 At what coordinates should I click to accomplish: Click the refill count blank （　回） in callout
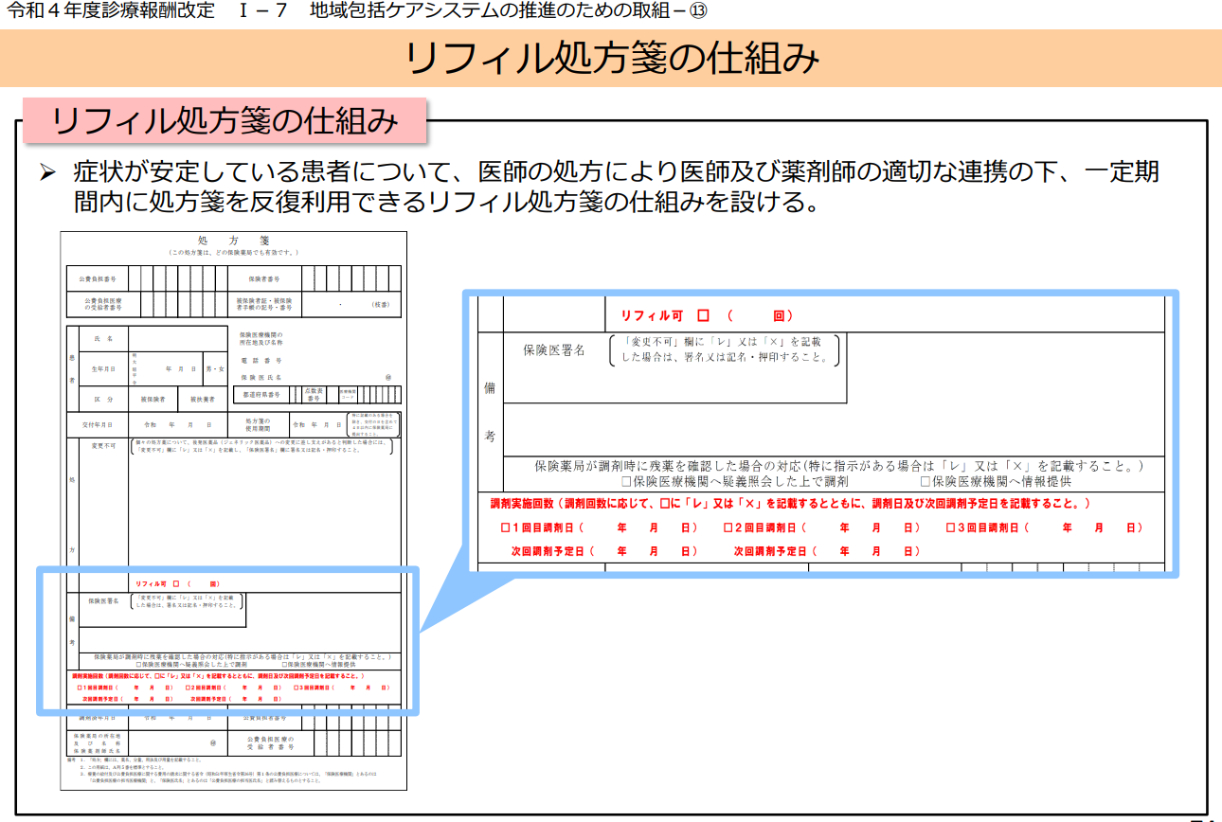[760, 315]
